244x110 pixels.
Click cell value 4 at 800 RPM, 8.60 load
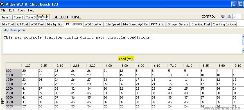tap(224, 71)
